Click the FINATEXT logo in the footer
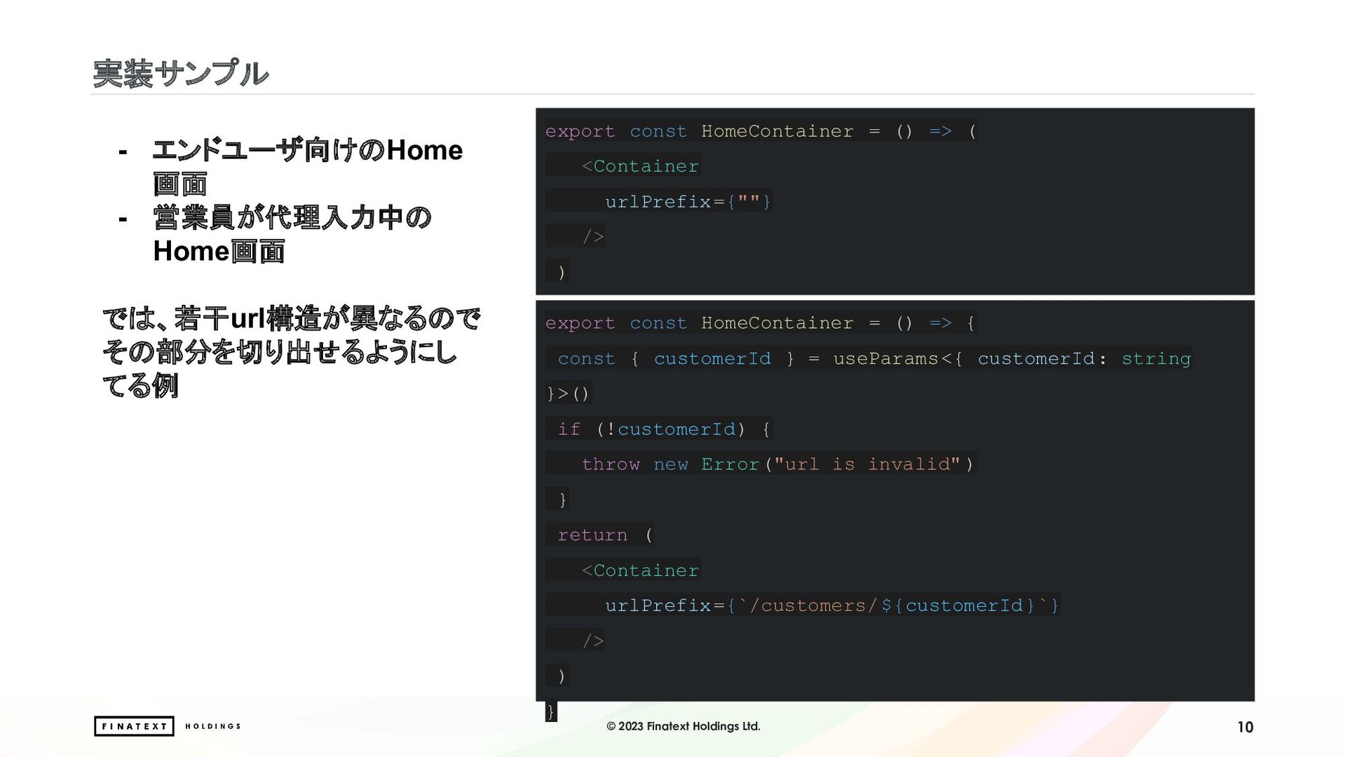 click(134, 726)
